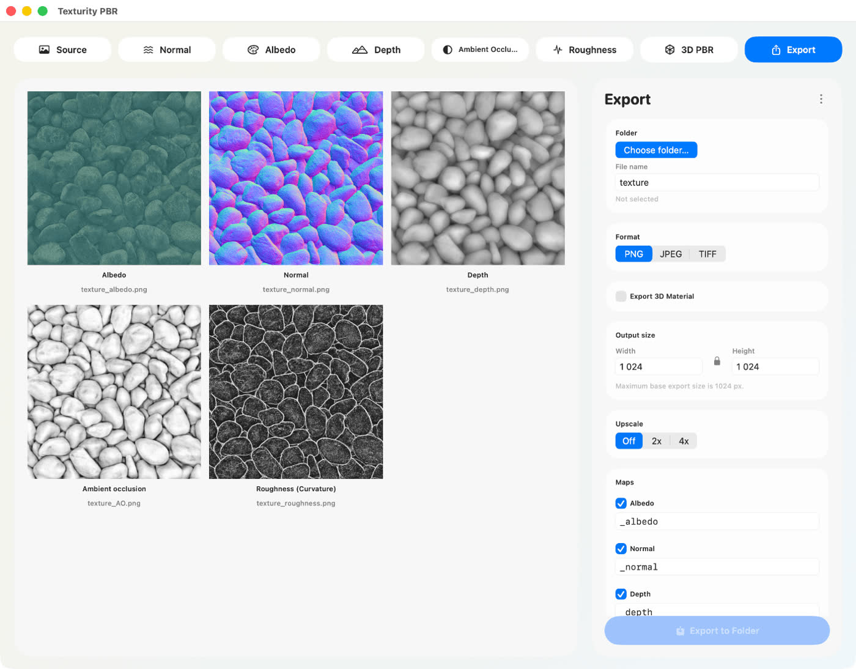Viewport: 856px width, 669px height.
Task: Edit the _normal suffix field
Action: [717, 567]
